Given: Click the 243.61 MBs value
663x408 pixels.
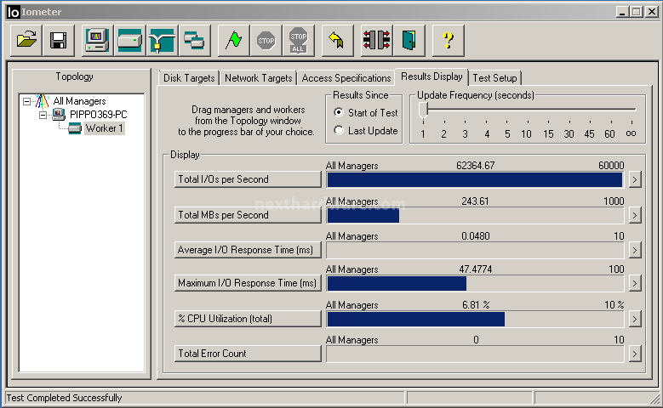Looking at the screenshot, I should 475,201.
